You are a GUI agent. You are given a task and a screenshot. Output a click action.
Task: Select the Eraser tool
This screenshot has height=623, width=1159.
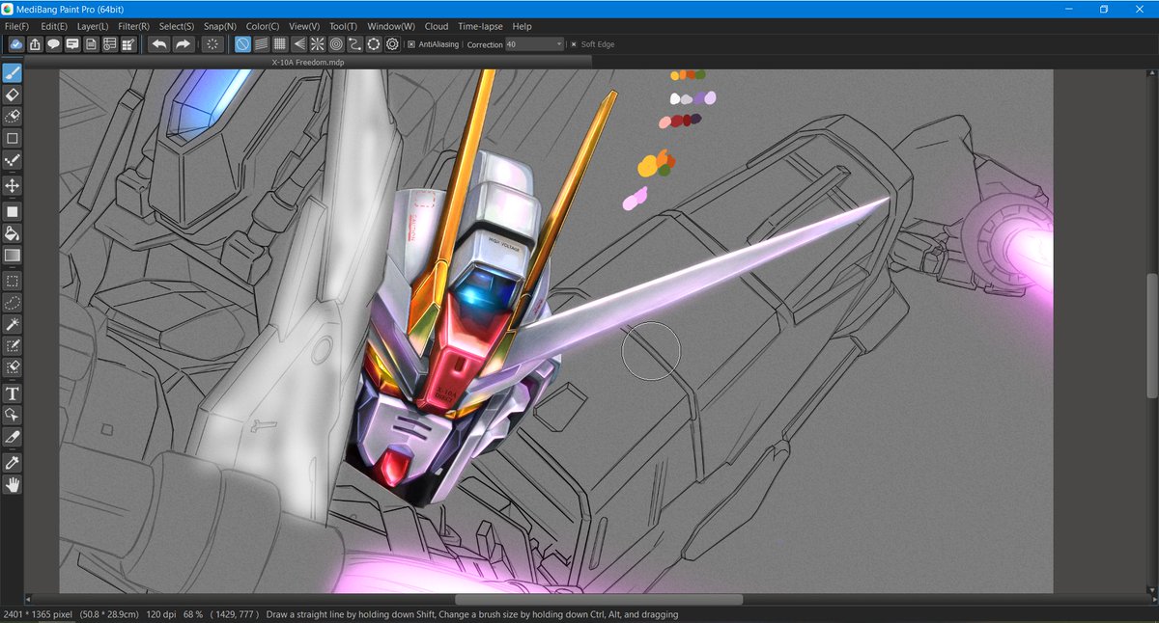(13, 95)
